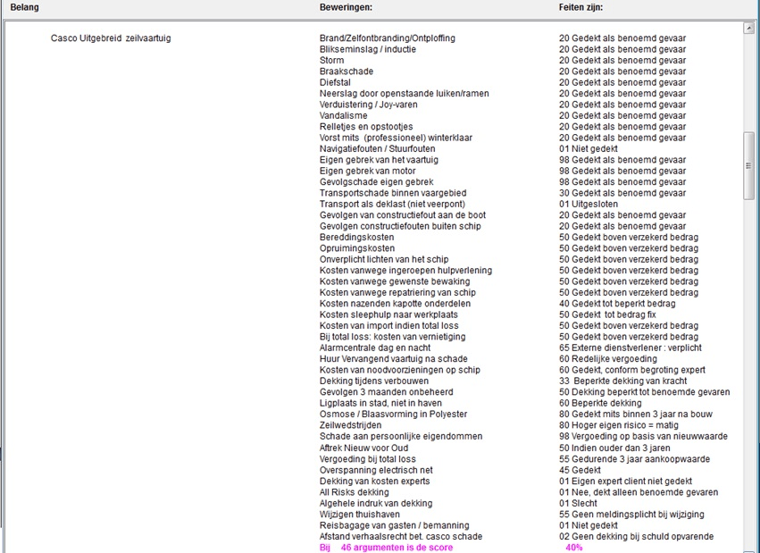Click the 'Feiten zijn:' column header
Image resolution: width=760 pixels, height=553 pixels.
(580, 7)
